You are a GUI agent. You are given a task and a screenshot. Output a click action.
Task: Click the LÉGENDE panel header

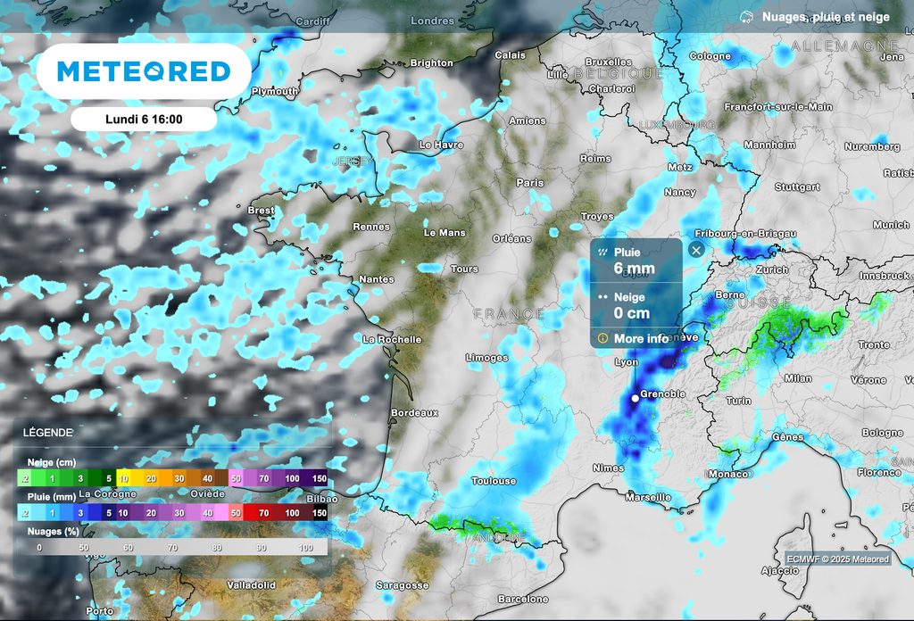pos(47,432)
